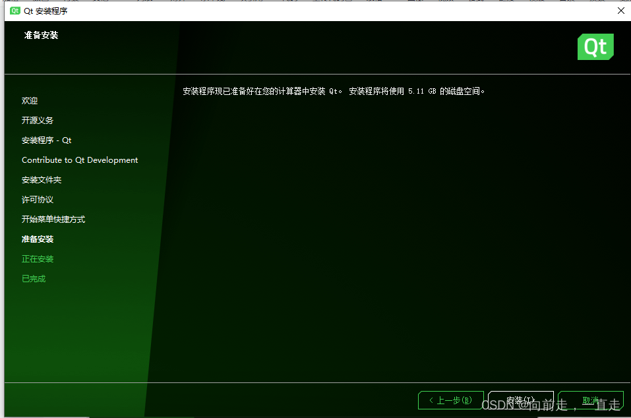The image size is (631, 418).
Task: Select the bold 准备安装 sidebar step
Action: coord(38,239)
